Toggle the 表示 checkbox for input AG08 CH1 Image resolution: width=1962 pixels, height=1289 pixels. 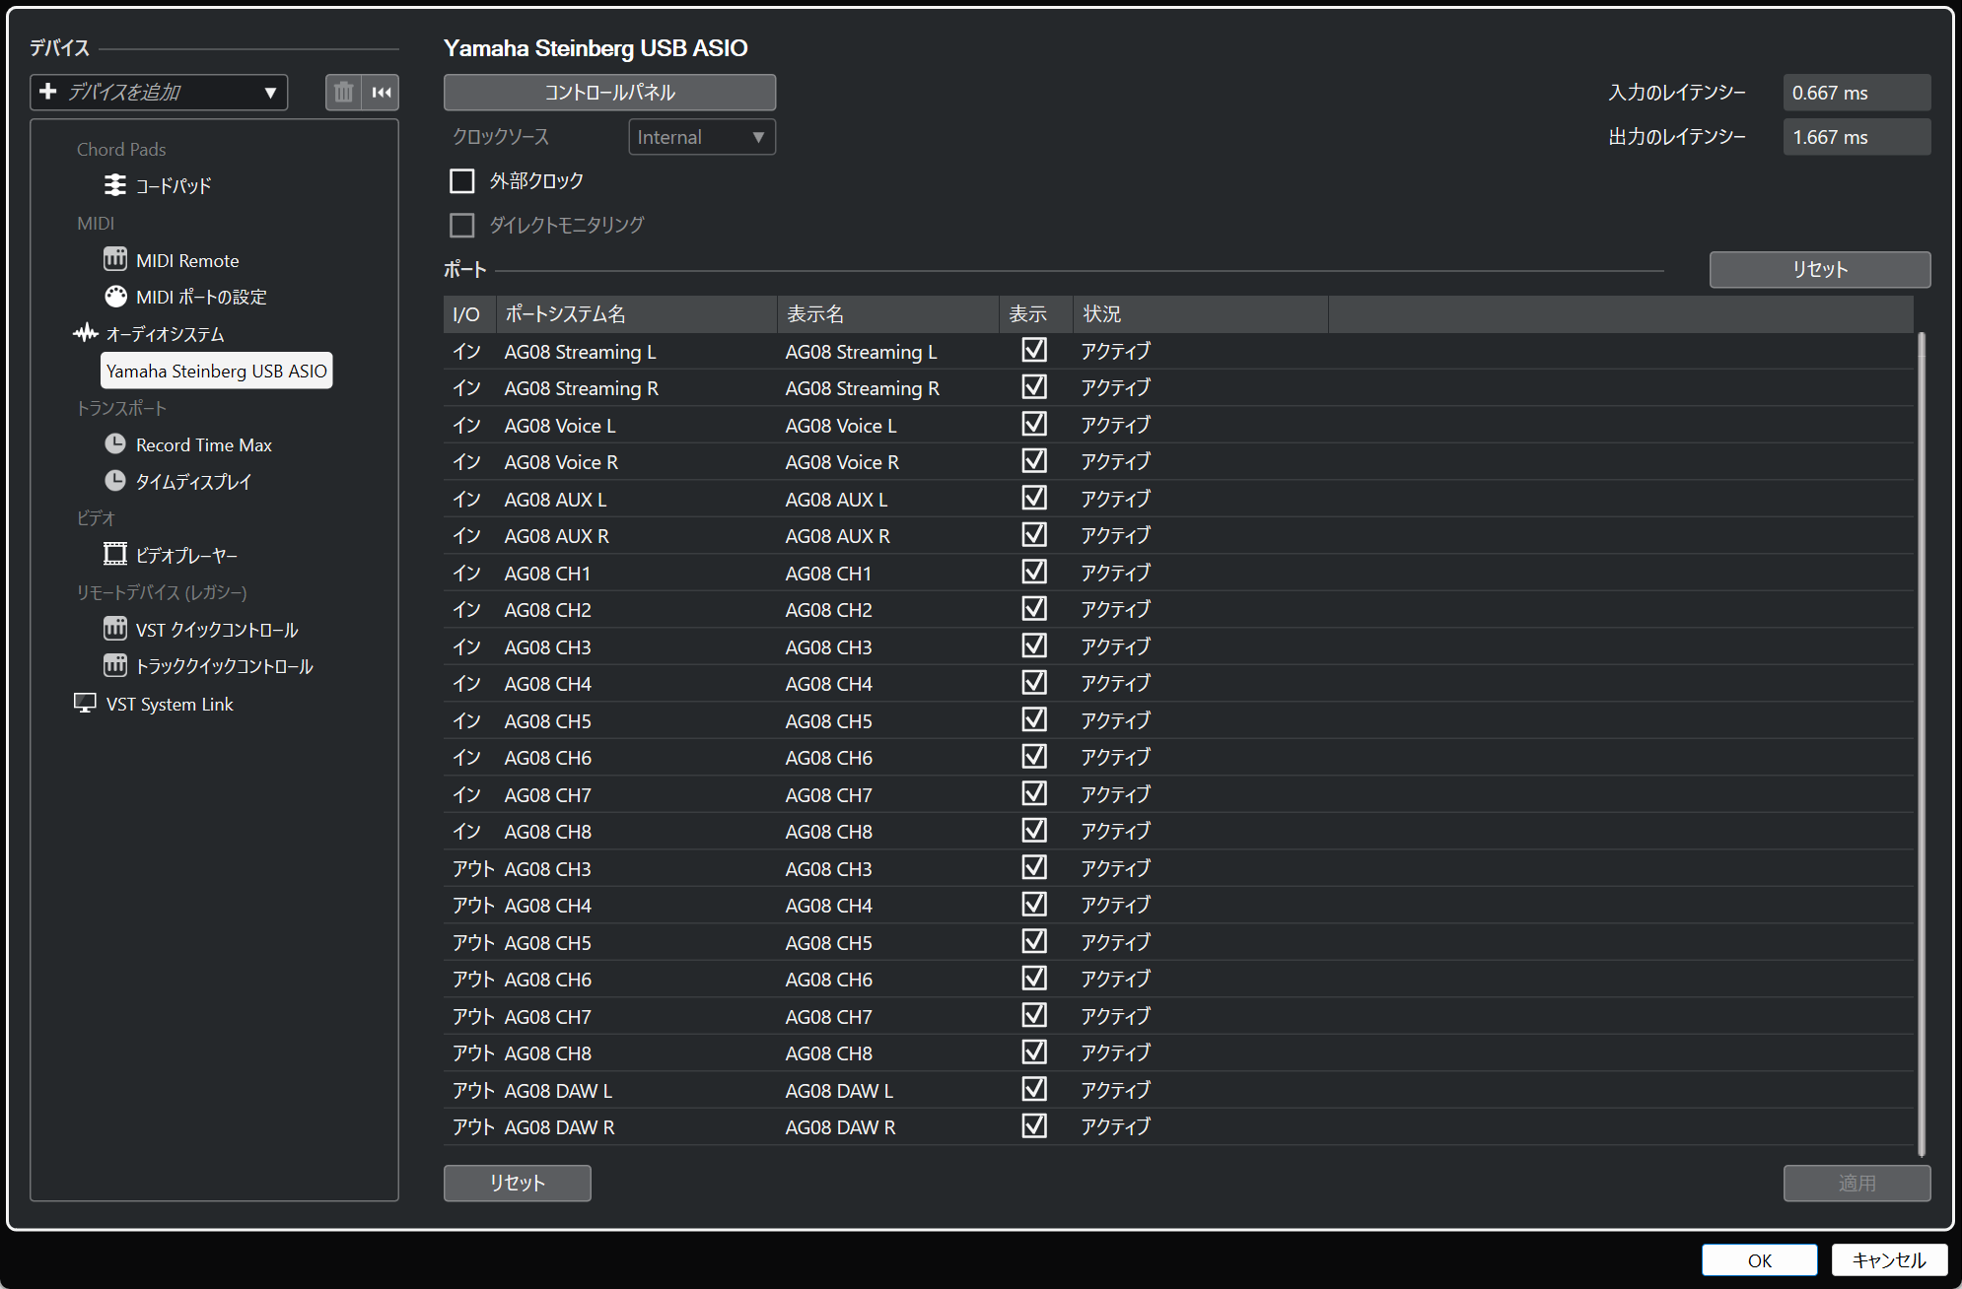click(1034, 573)
